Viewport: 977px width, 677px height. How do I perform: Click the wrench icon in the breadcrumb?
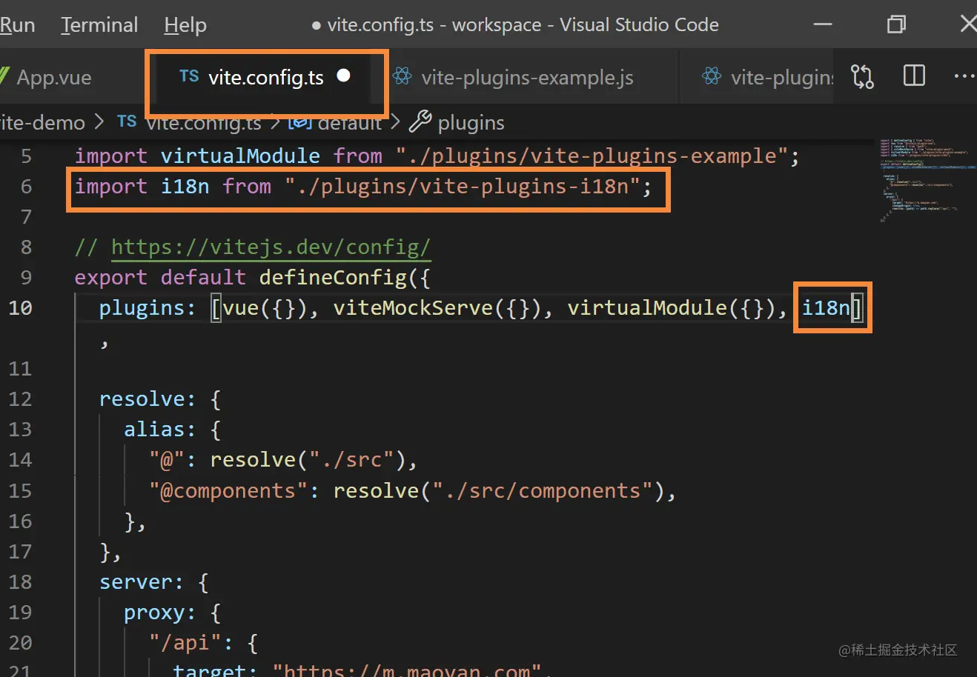point(420,121)
